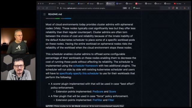Switch to the YouTube 'The Best' tab
Screen dimensions: 192x108
pos(178,4)
